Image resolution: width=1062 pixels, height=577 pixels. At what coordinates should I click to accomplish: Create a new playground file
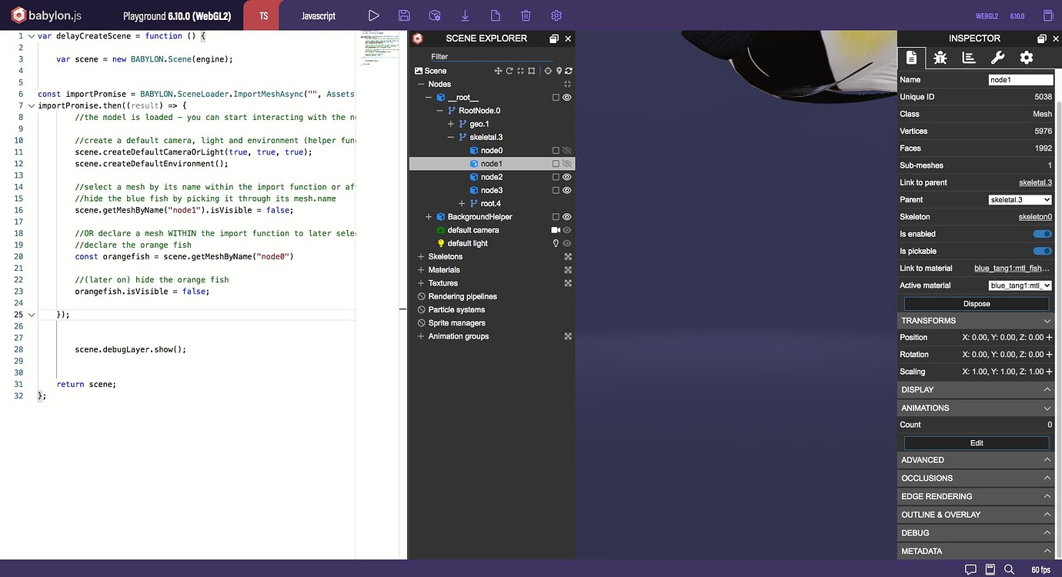[495, 15]
